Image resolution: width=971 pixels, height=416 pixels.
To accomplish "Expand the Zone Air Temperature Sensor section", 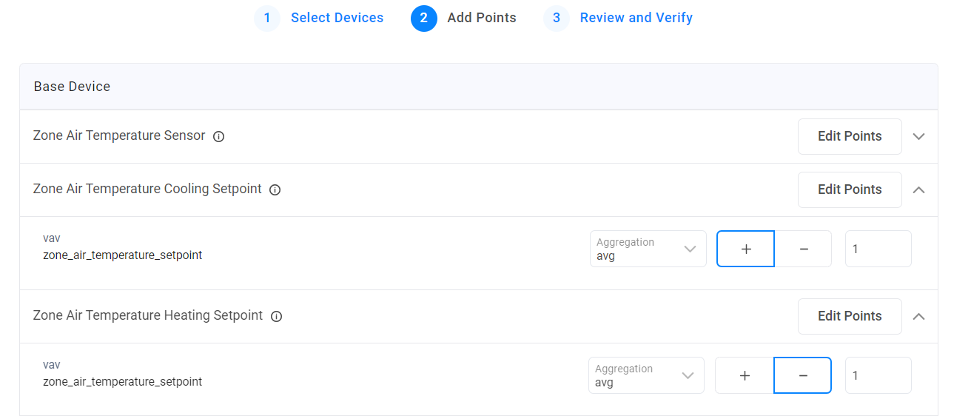I will [x=919, y=136].
